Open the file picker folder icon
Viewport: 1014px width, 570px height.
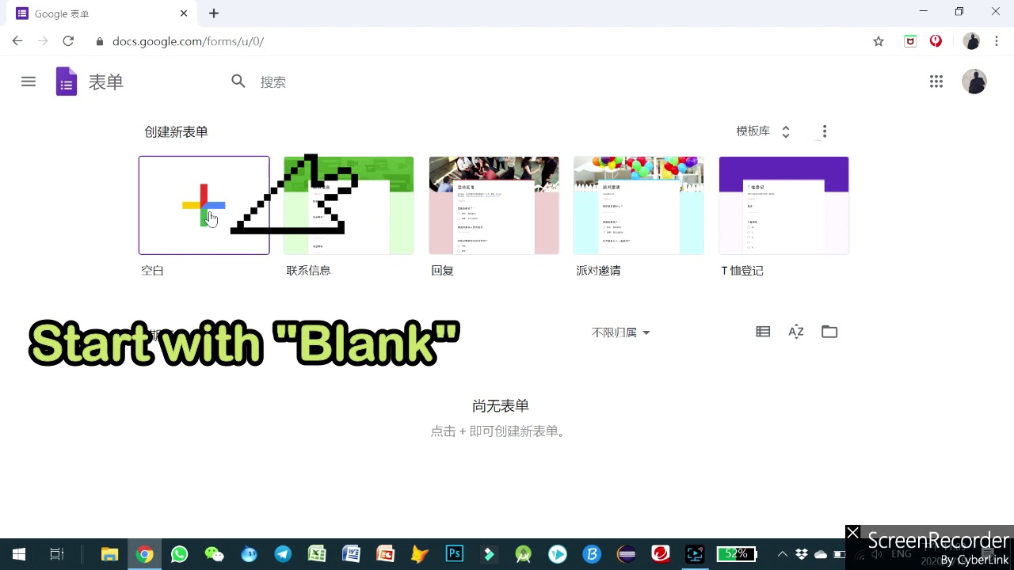(829, 332)
